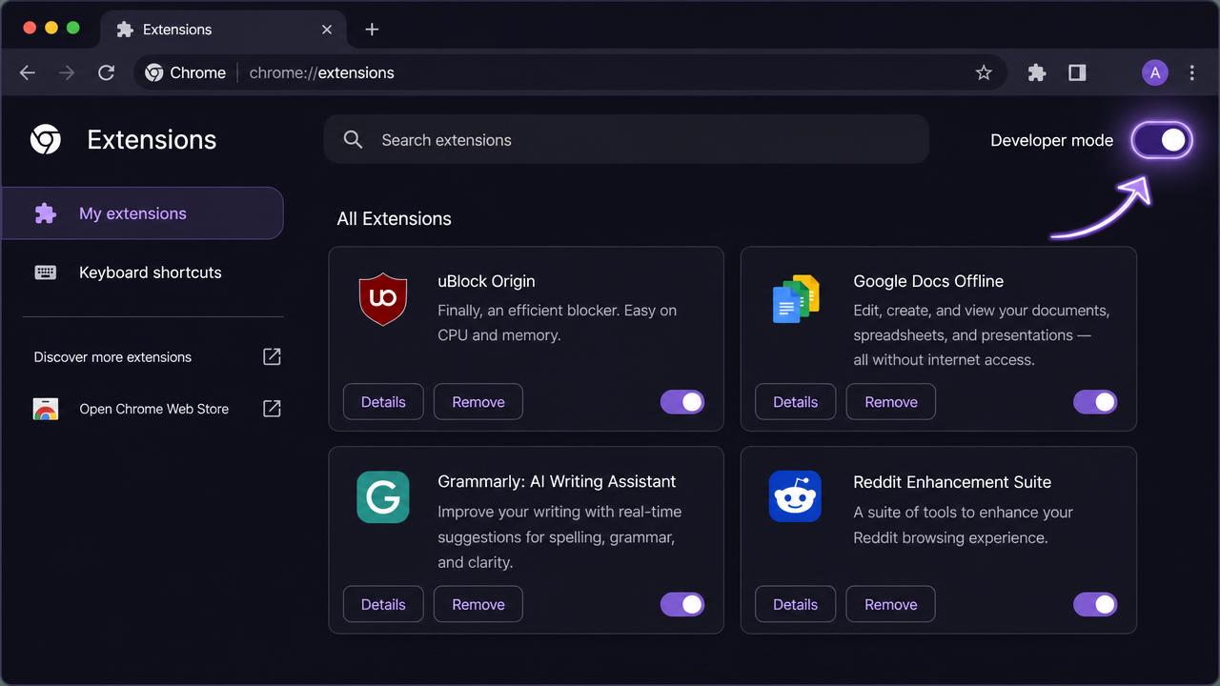
Task: Click the search magnifier icon
Action: point(353,140)
